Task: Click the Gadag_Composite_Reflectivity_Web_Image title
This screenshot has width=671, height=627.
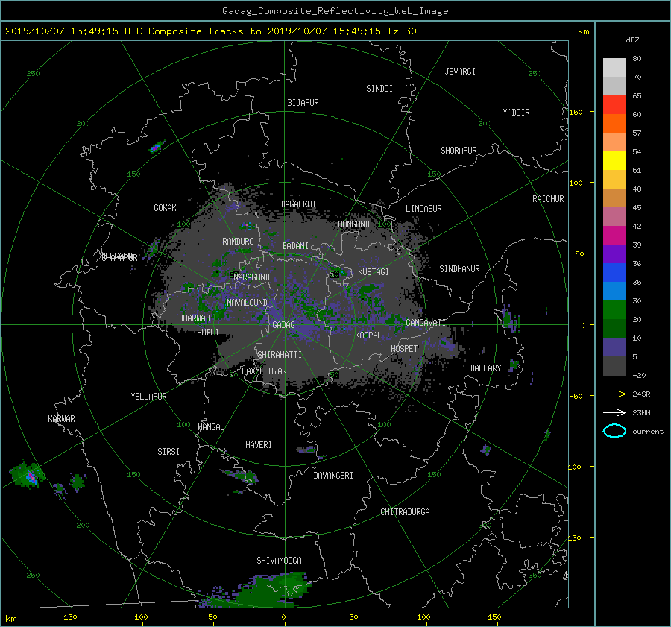Action: 335,11
